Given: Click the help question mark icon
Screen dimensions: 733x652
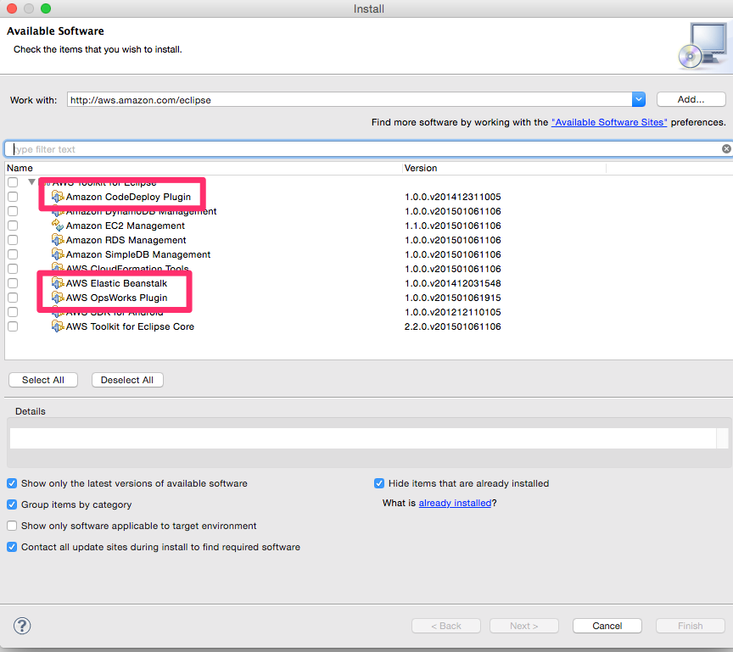Looking at the screenshot, I should click(22, 626).
